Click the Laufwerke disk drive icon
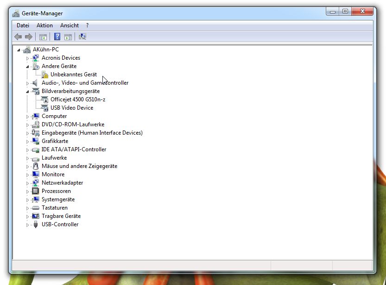 (36, 159)
